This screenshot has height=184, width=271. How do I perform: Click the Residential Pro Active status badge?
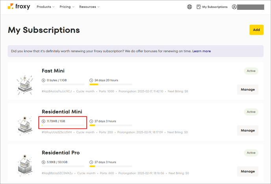point(251,153)
